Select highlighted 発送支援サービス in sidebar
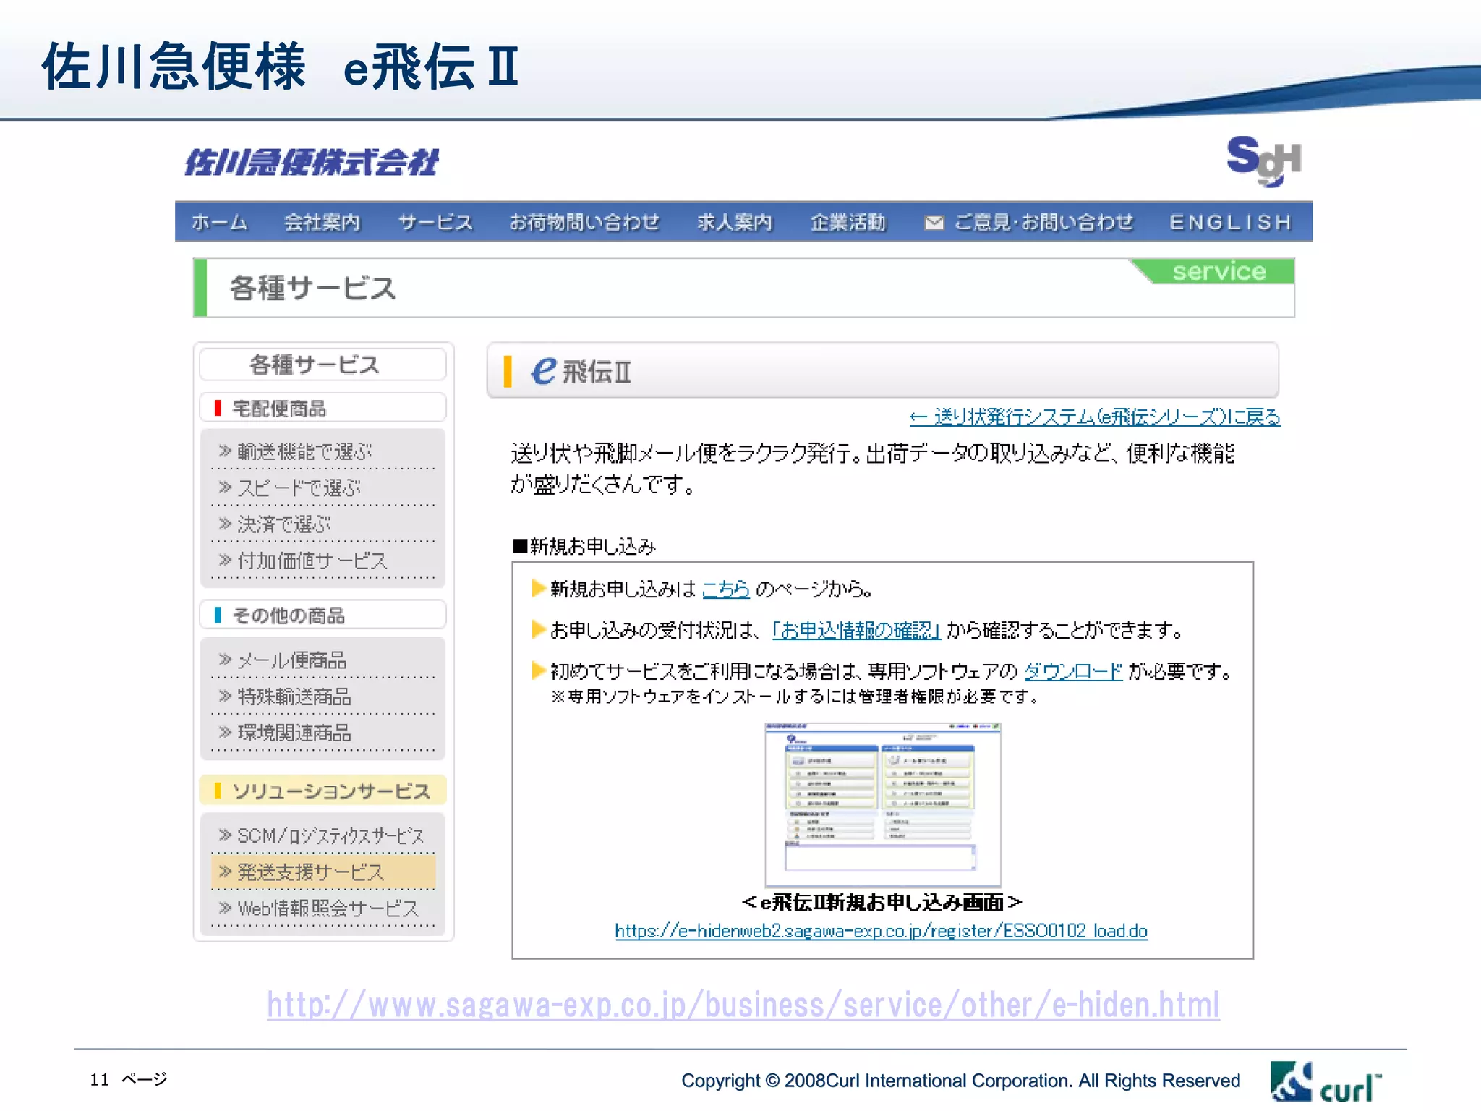This screenshot has width=1481, height=1111. pyautogui.click(x=323, y=872)
